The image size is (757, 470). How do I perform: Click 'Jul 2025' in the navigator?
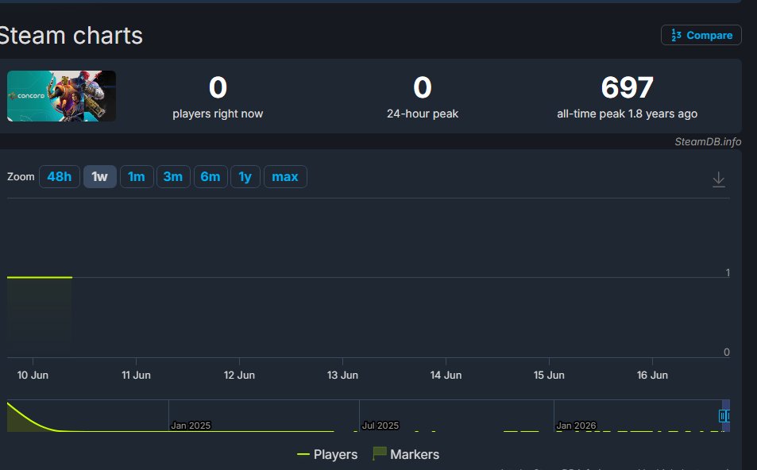tap(380, 426)
